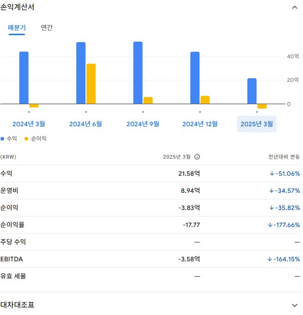Click the -3.83억 net income value
The height and width of the screenshot is (315, 303).
click(x=189, y=208)
